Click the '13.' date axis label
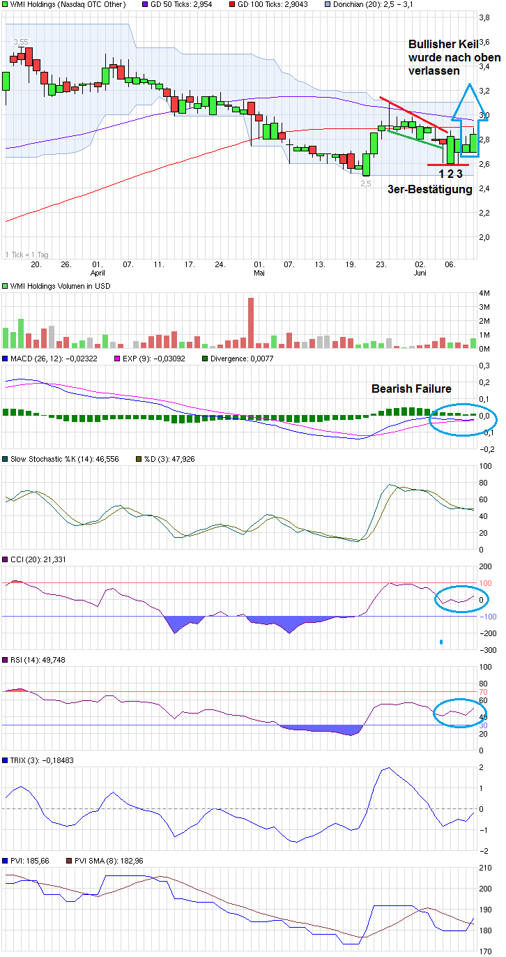The image size is (506, 957). (320, 264)
